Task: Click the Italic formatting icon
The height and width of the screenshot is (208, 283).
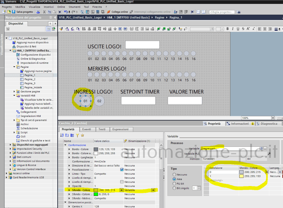Action: click(233, 29)
